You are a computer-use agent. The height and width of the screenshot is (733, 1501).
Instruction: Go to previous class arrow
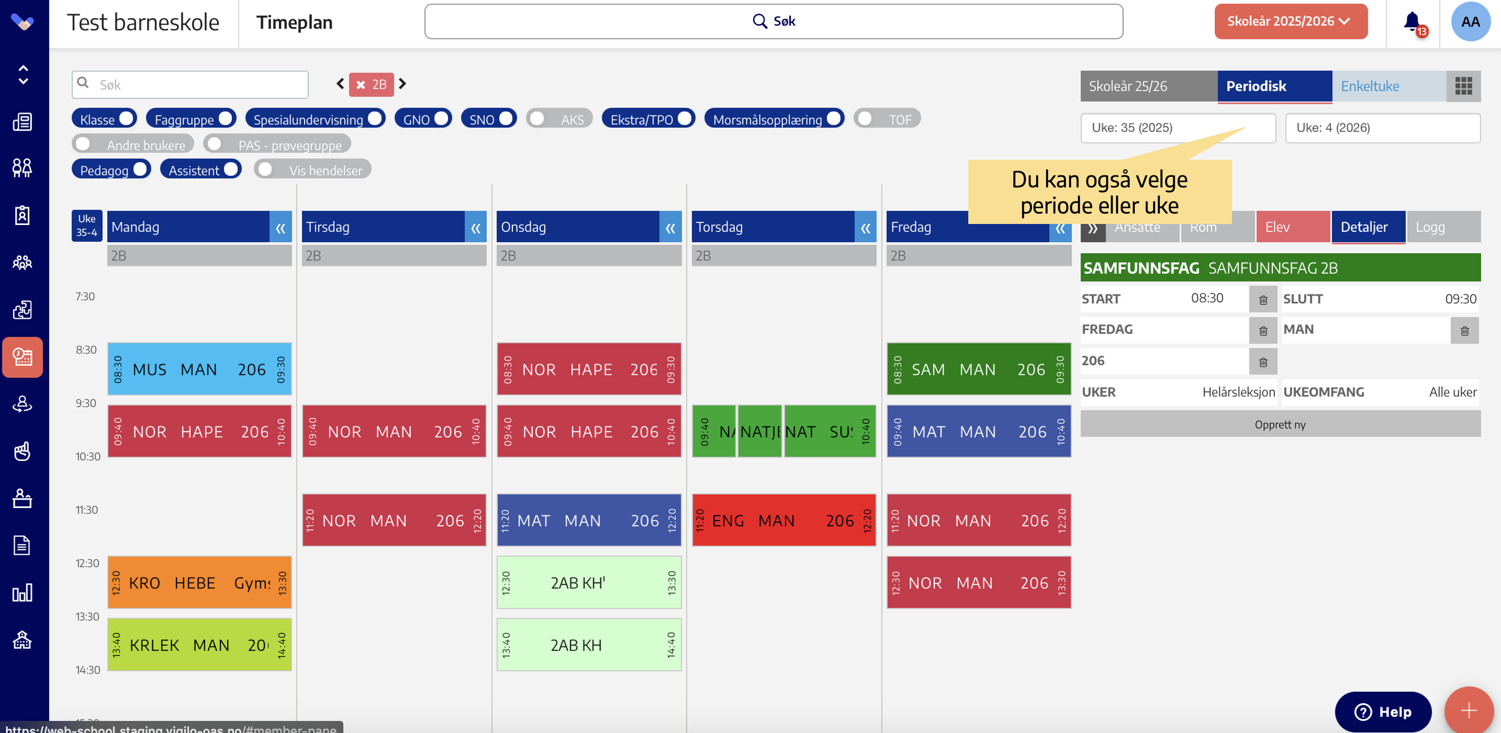[341, 84]
